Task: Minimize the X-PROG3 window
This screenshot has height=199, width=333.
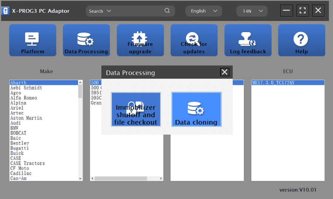Action: coord(286,10)
